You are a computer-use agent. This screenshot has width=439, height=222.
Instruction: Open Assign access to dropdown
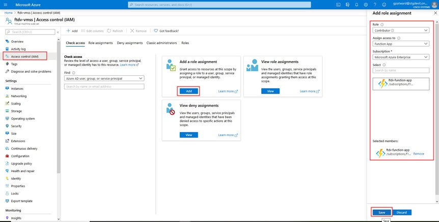pos(401,44)
